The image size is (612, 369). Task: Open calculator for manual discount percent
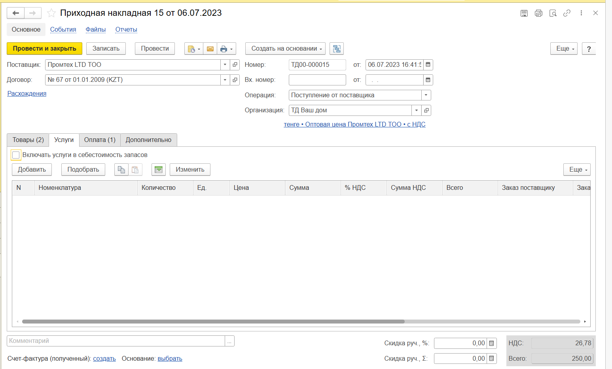pyautogui.click(x=491, y=343)
